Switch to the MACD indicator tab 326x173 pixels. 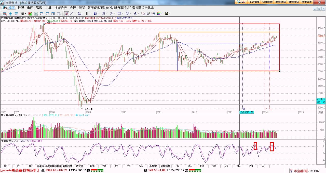pos(92,166)
